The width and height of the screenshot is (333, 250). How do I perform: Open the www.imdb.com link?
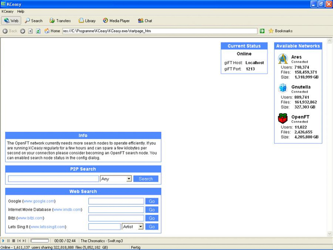point(67,210)
